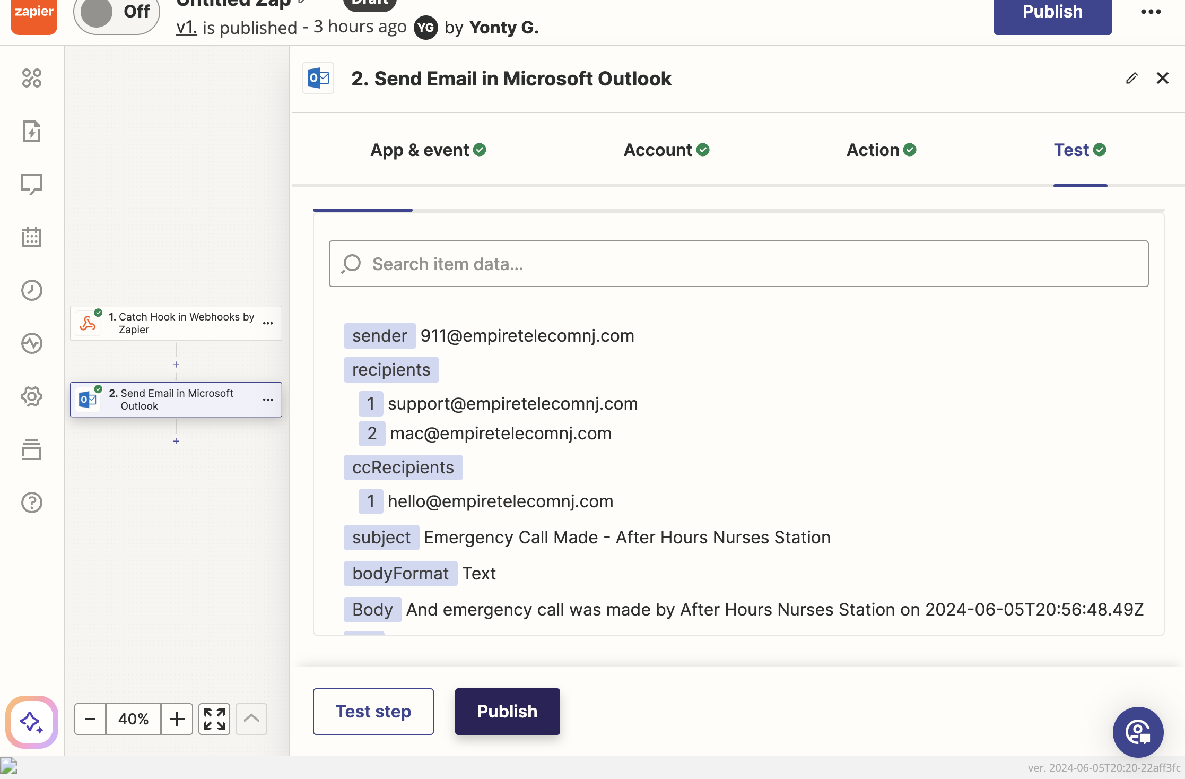Click the Search item data field

click(x=738, y=264)
